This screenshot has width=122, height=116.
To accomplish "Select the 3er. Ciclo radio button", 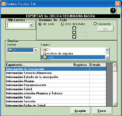I will [x=40, y=24].
